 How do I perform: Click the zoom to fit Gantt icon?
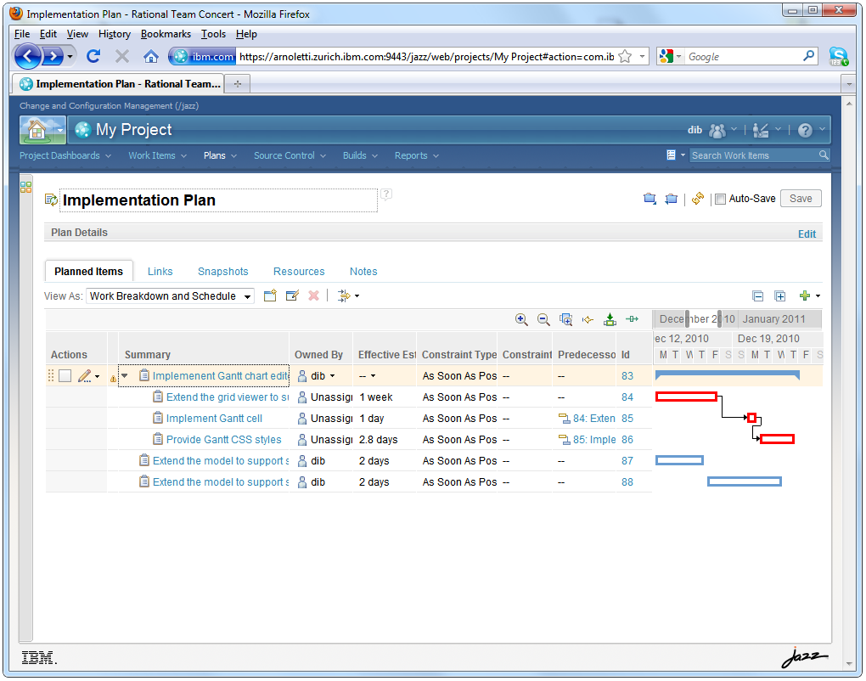(x=565, y=319)
